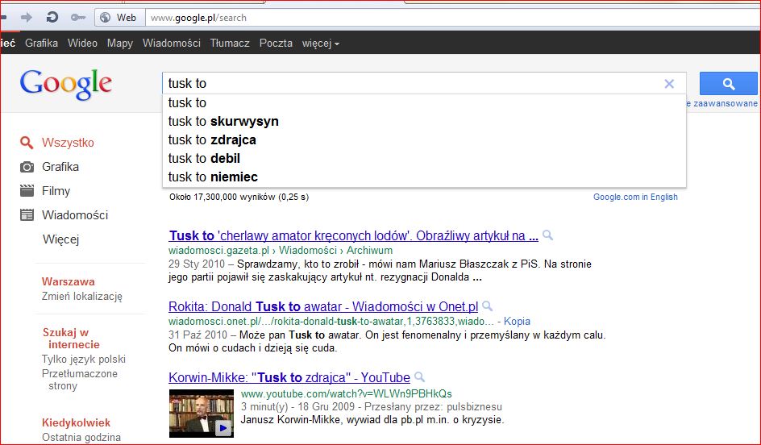The height and width of the screenshot is (445, 761).
Task: Select the 'tusk to debil' suggestion
Action: [424, 158]
